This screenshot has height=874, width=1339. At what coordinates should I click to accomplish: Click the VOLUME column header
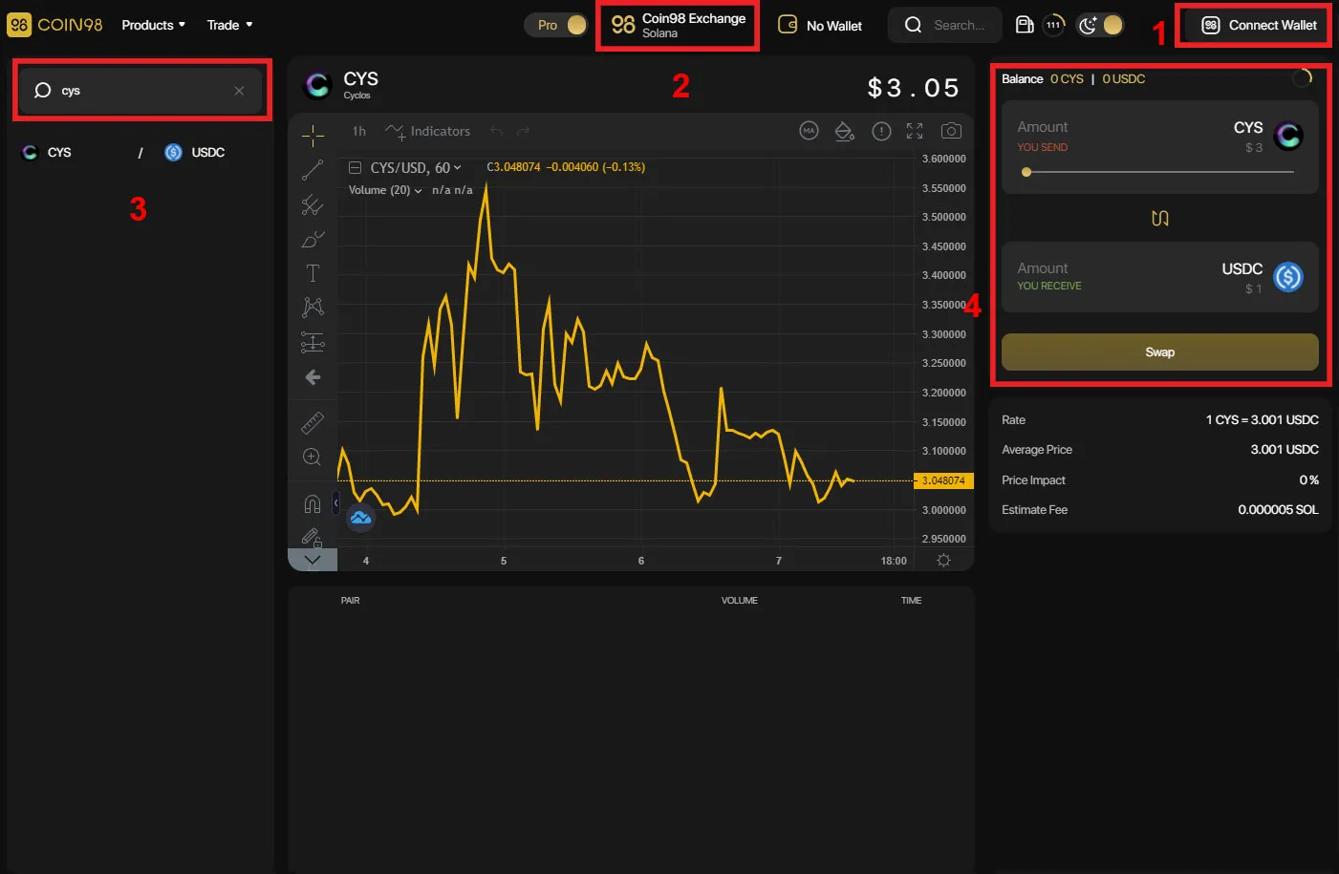point(739,600)
